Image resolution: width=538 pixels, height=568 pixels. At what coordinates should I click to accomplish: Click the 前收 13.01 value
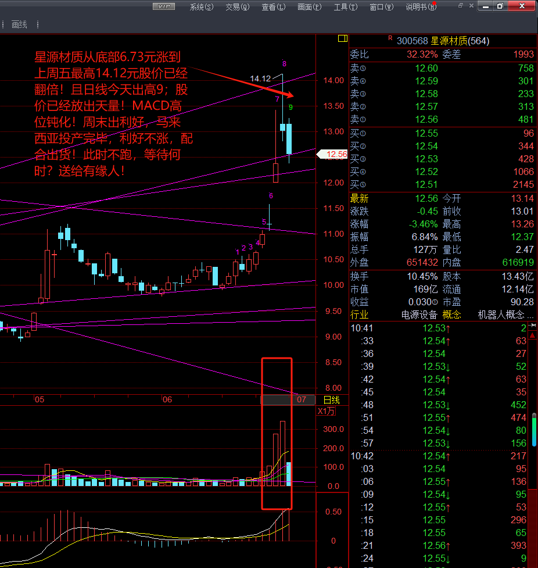tap(522, 211)
